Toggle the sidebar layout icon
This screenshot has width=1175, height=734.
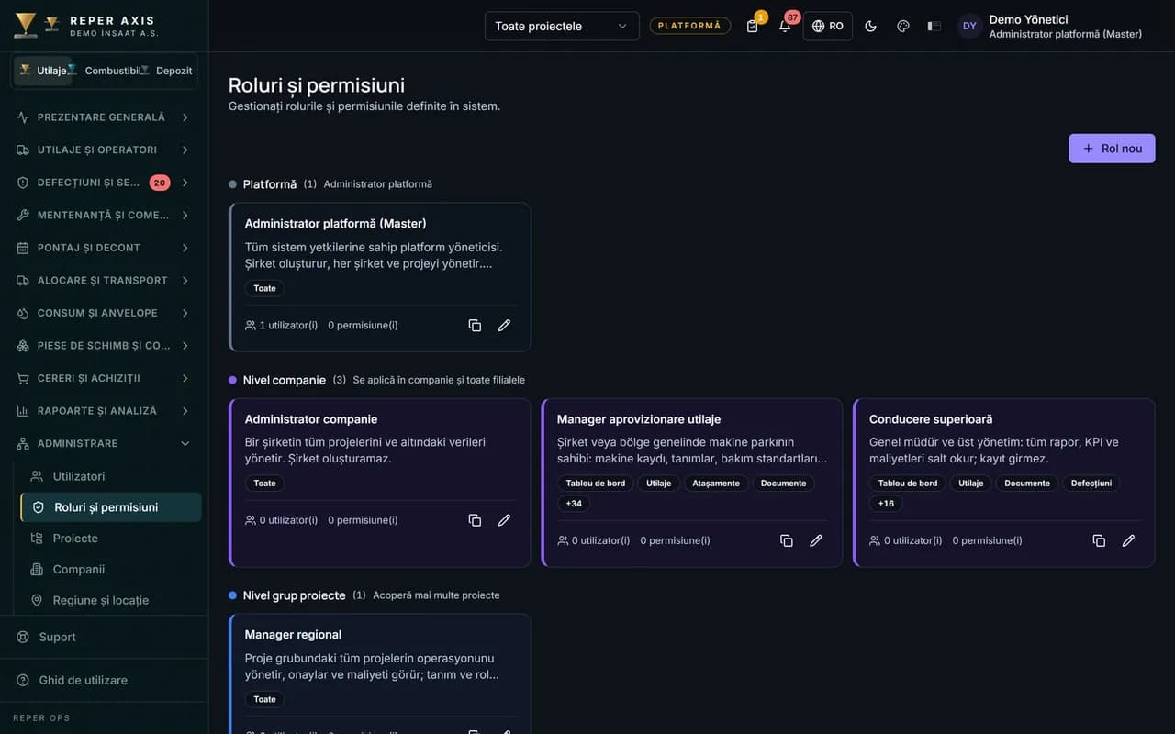(x=934, y=26)
